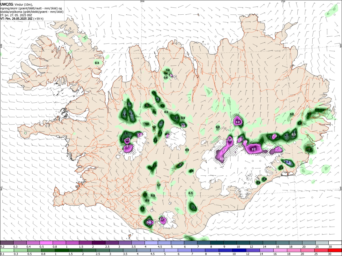Click the white swatch ending the upper legend row
Image resolution: width=342 pixels, height=256 pixels.
(335, 243)
